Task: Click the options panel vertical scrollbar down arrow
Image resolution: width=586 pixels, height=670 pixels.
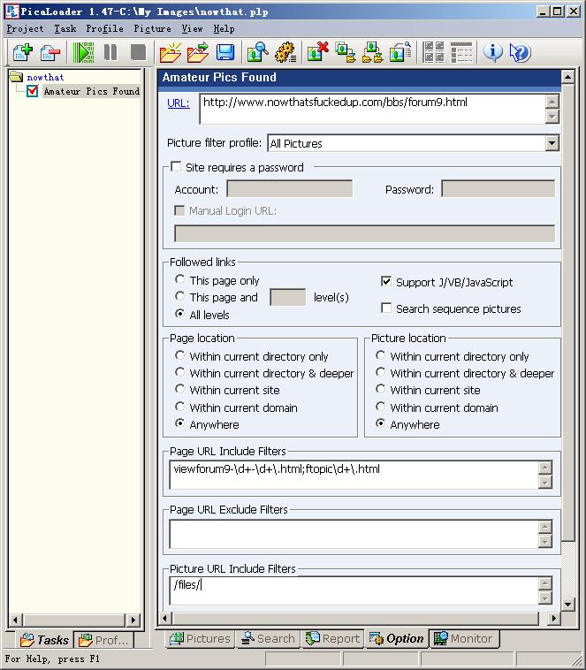Action: (x=567, y=605)
